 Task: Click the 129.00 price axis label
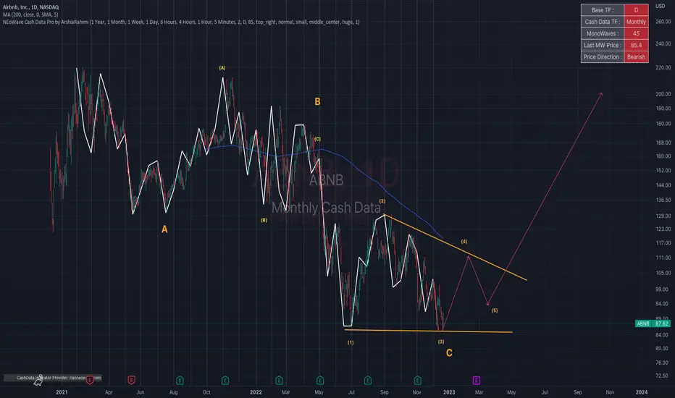tap(663, 216)
